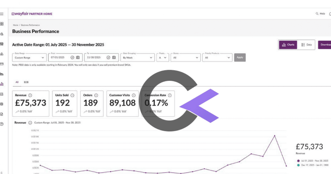Open the truncated Produ... dropdown showing A

coord(163,57)
